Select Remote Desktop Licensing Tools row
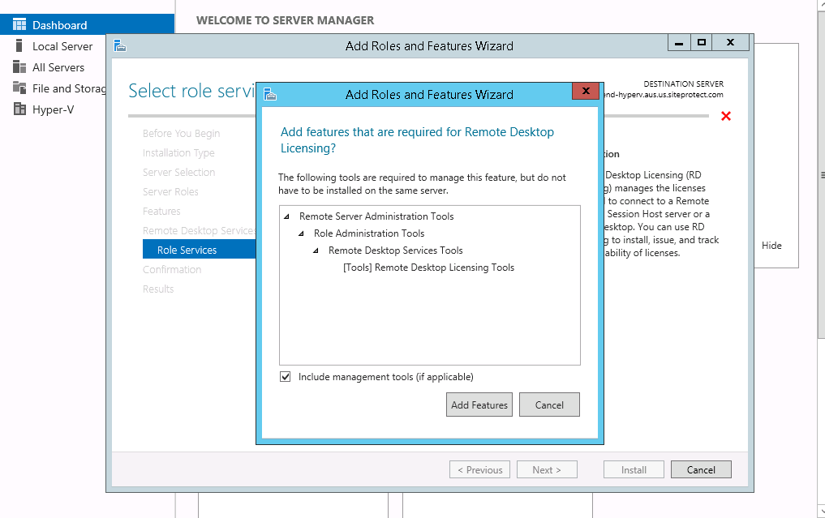825x518 pixels. 429,268
